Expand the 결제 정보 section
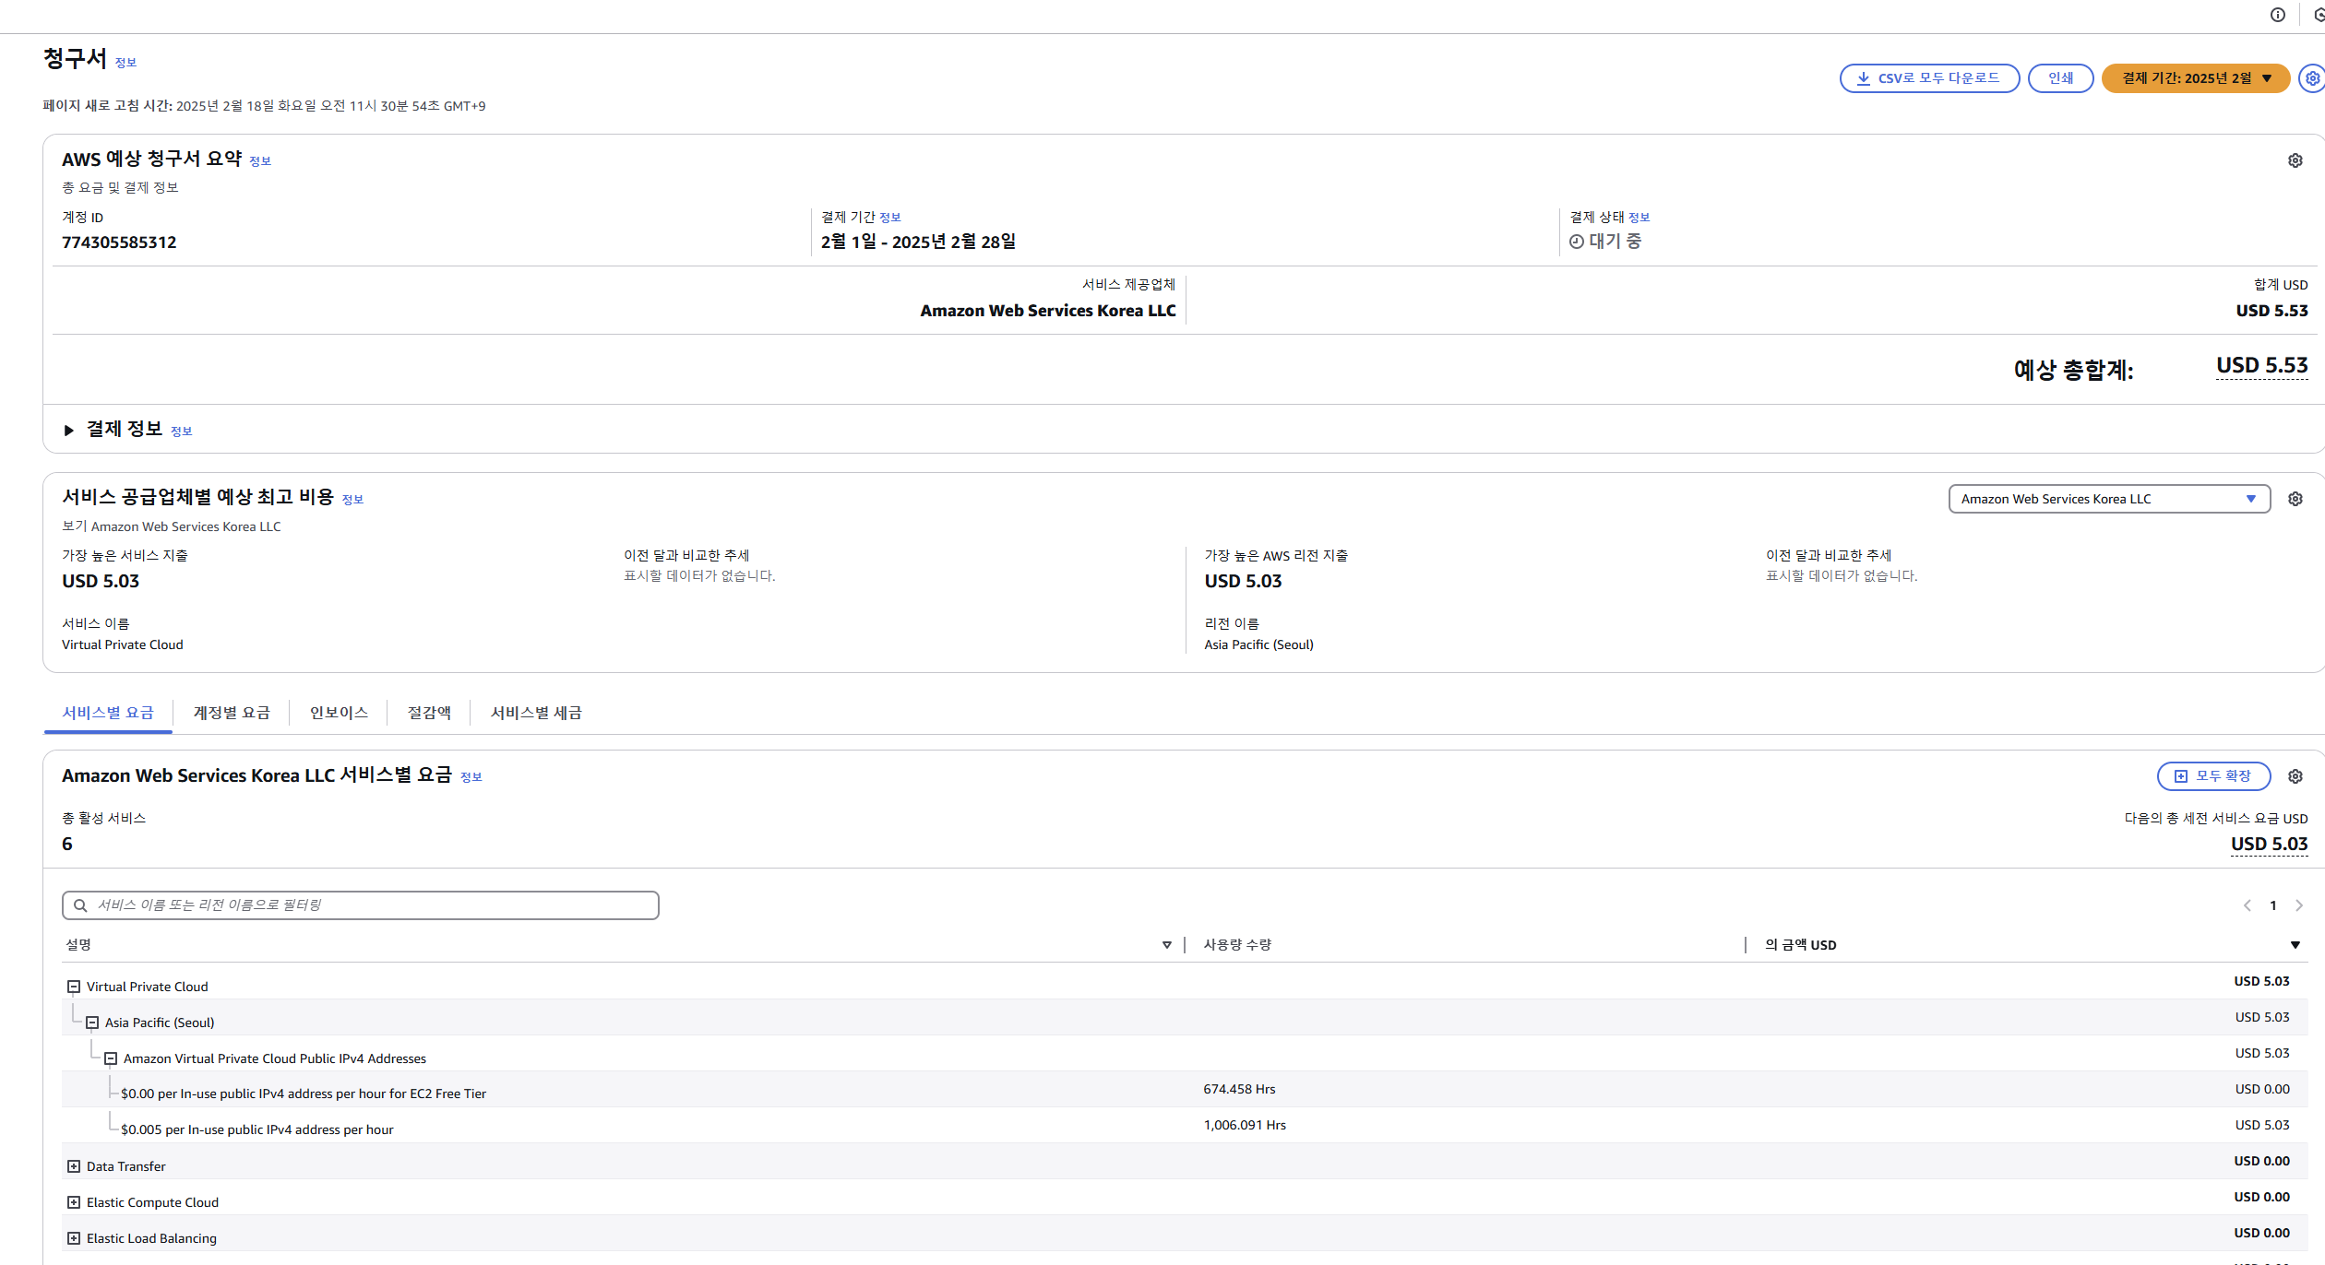 pos(69,430)
